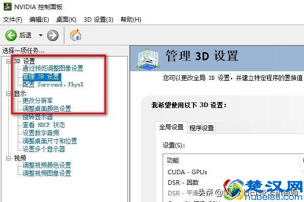This screenshot has width=304, height=202.
Task: Click the 视频 tree label
Action: click(x=20, y=158)
